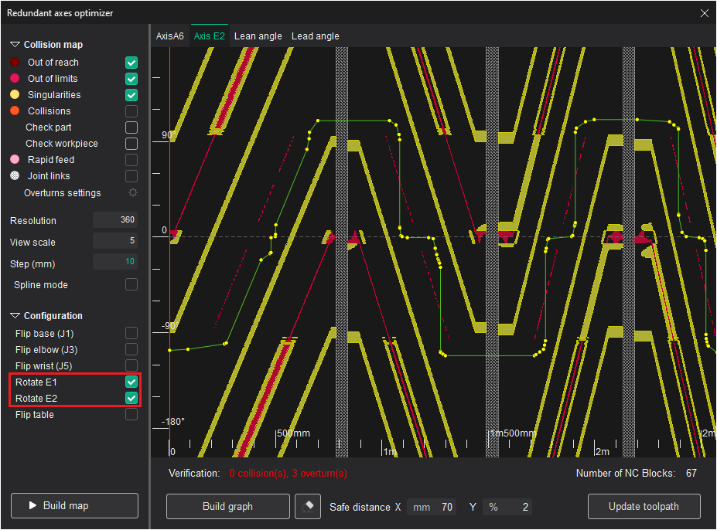The height and width of the screenshot is (530, 717).
Task: Turn on Spline mode checkbox
Action: 131,285
